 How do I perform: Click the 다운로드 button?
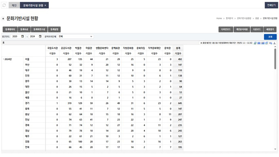coord(257,29)
